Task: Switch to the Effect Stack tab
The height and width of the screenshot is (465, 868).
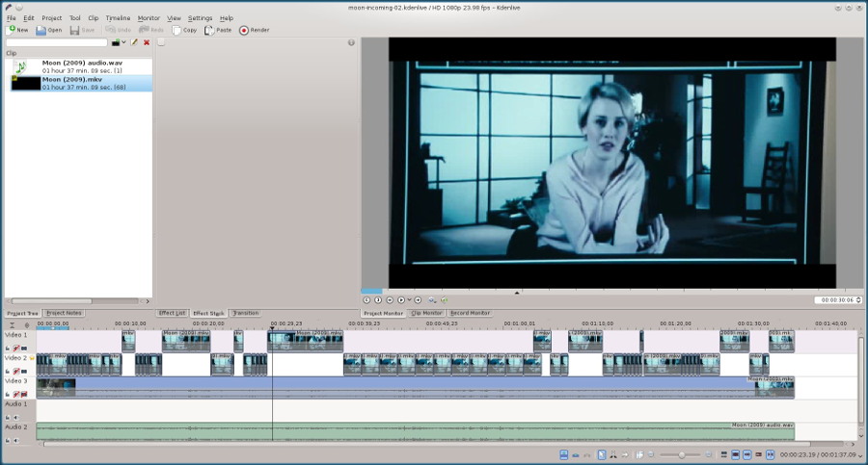Action: (x=208, y=313)
